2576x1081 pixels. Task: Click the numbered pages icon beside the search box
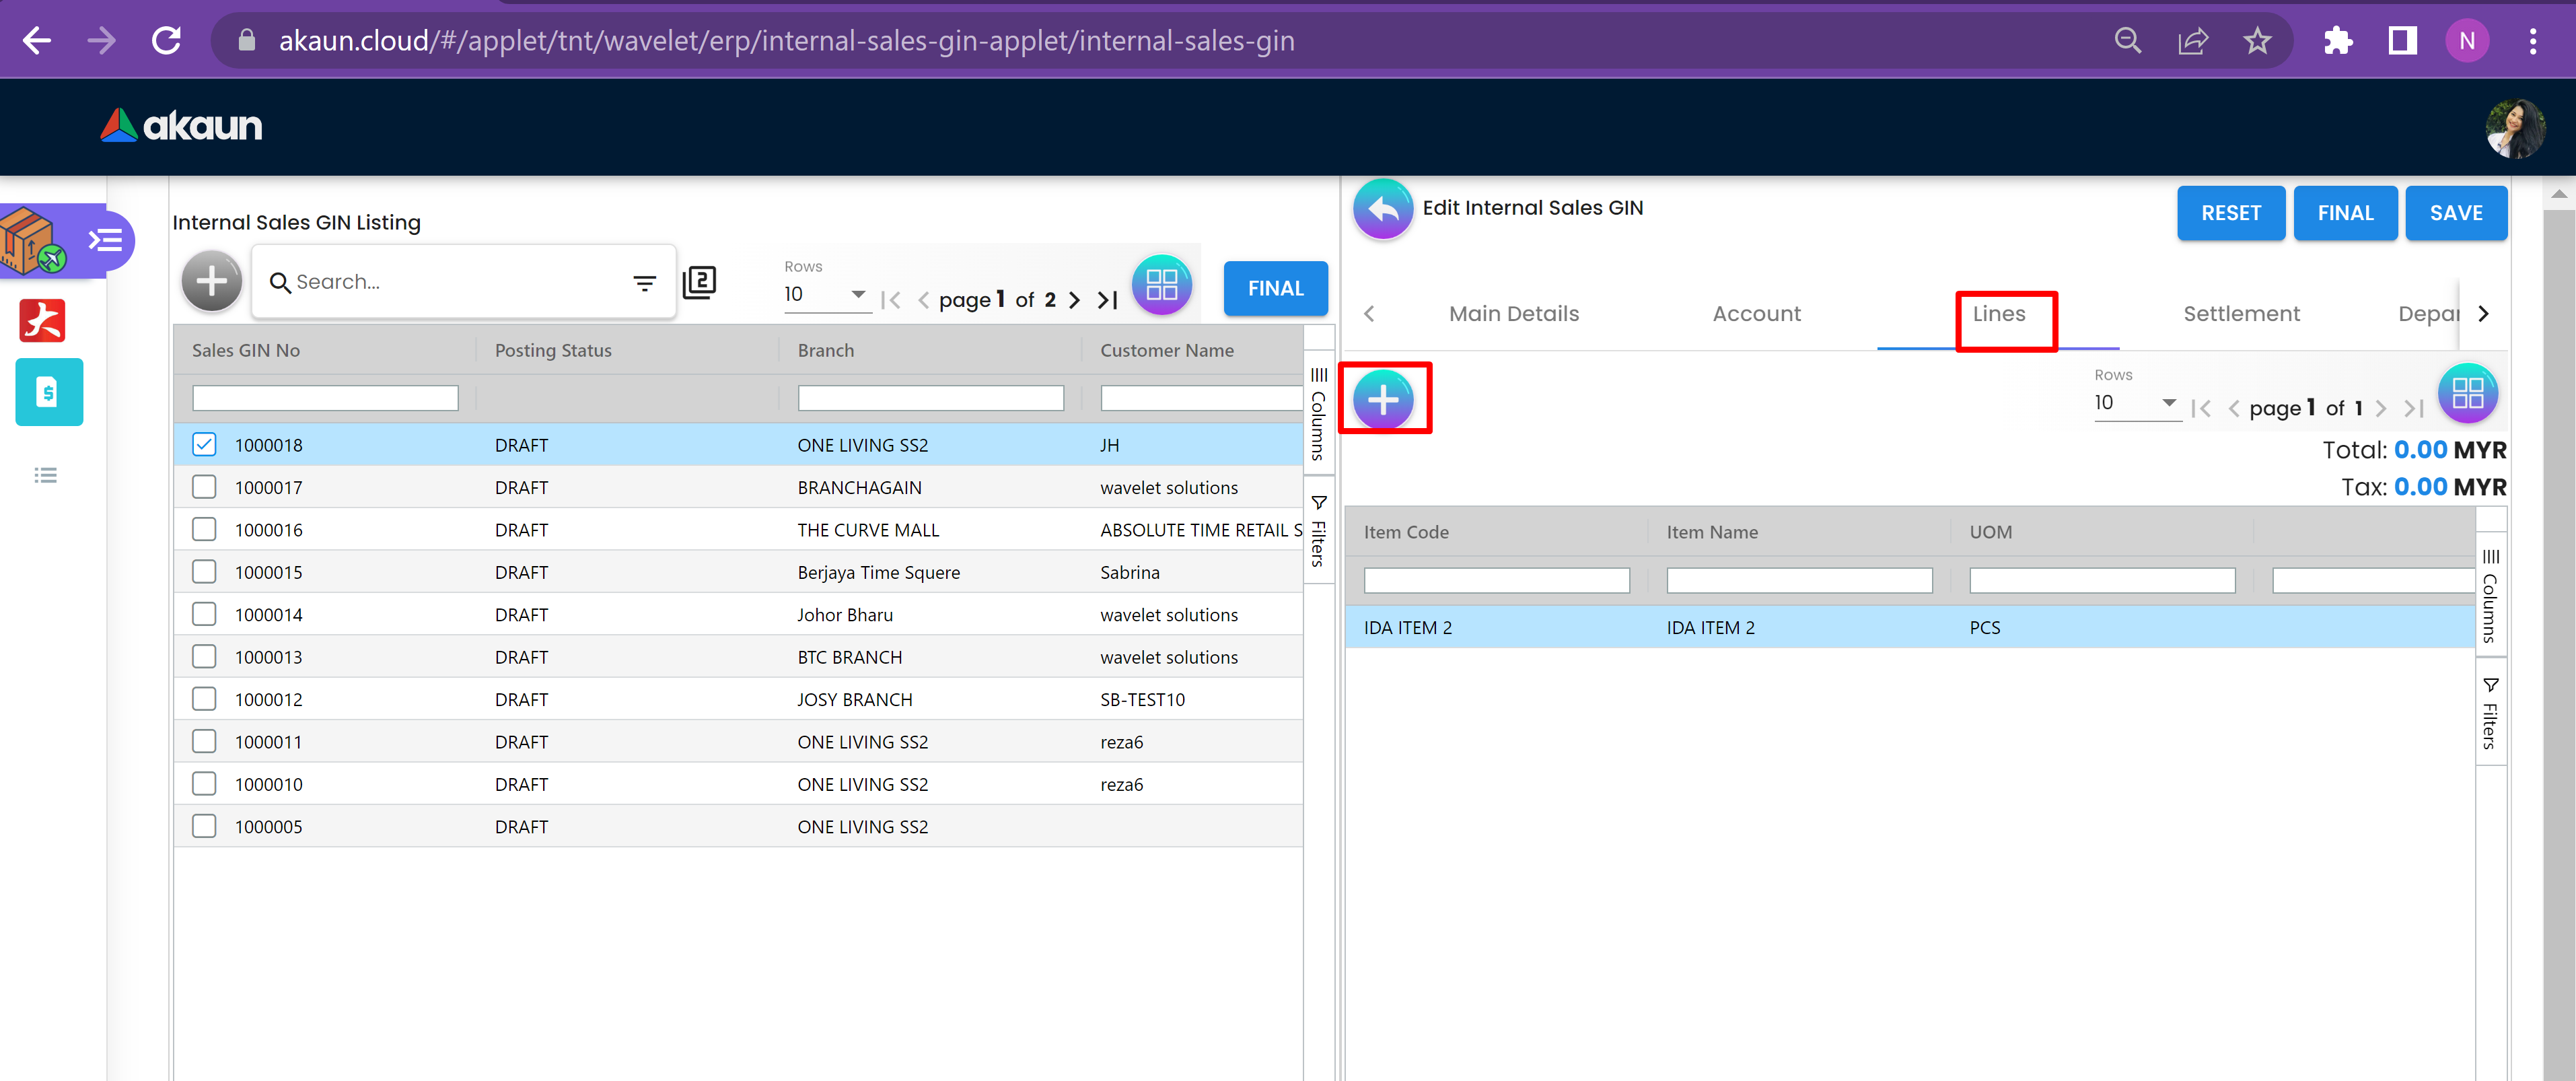699,282
